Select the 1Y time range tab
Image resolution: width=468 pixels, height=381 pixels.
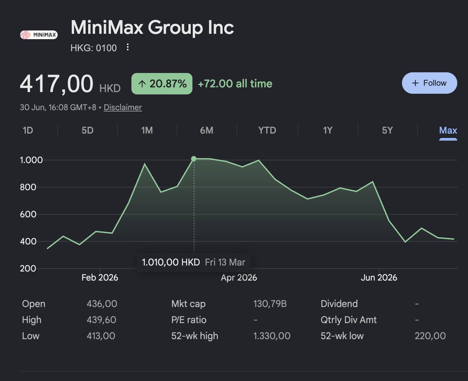[328, 130]
